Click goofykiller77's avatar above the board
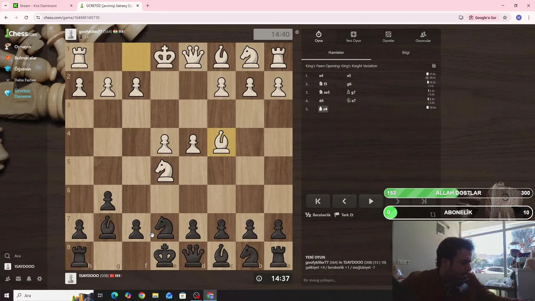This screenshot has width=535, height=301. click(71, 34)
